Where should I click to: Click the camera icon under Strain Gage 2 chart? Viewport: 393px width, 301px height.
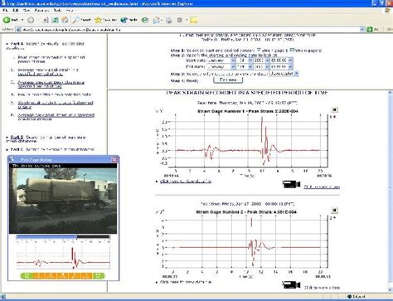click(x=291, y=284)
